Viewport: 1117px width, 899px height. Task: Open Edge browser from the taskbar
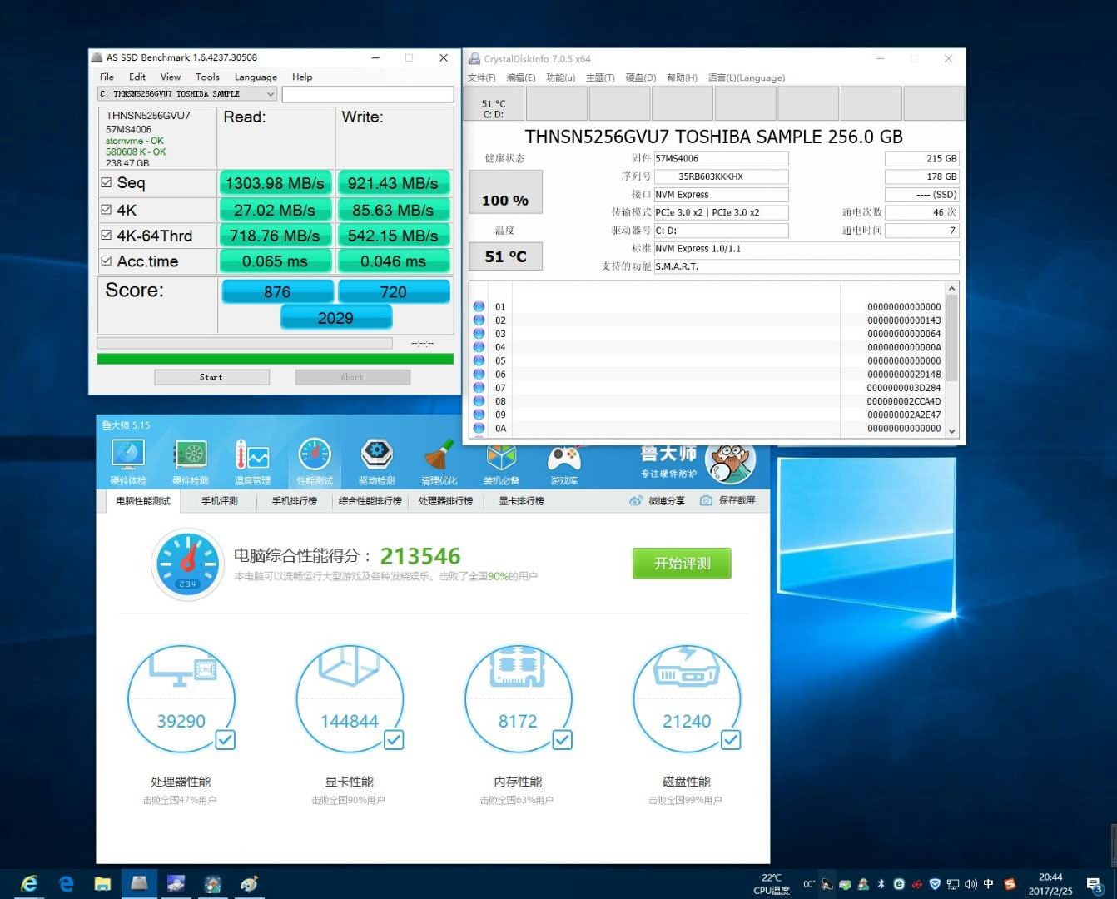pos(66,884)
